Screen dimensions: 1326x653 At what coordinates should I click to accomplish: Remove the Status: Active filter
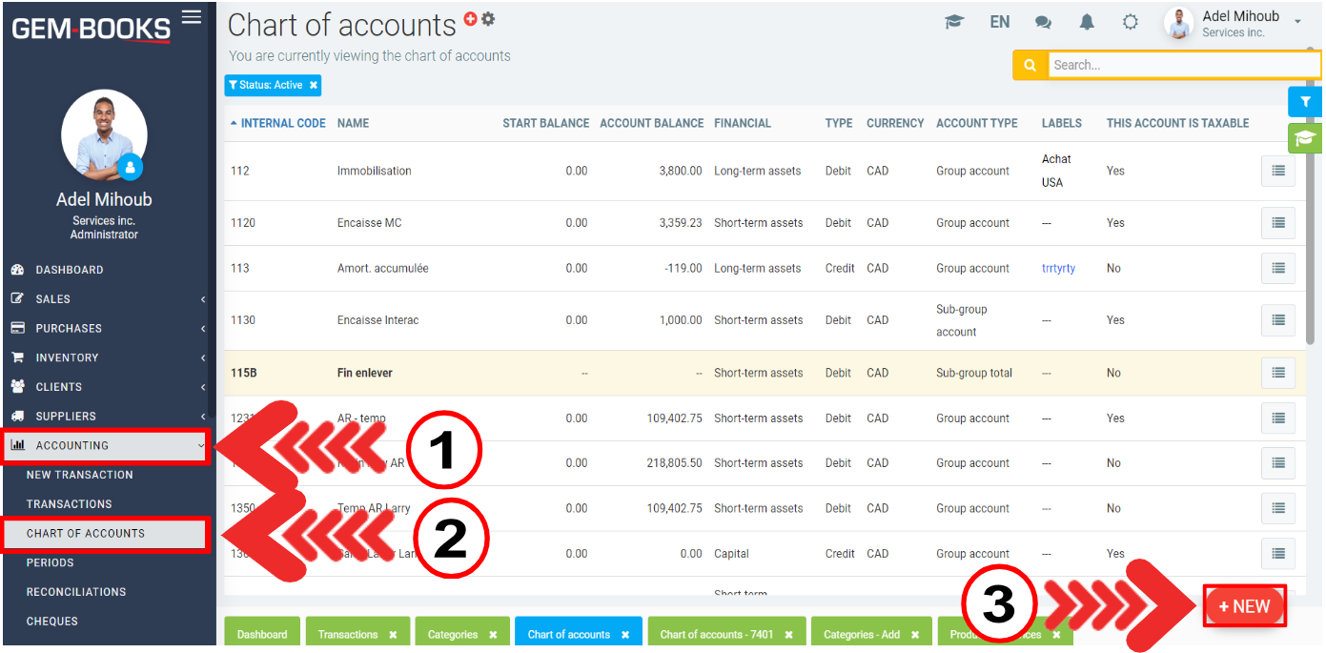click(314, 86)
